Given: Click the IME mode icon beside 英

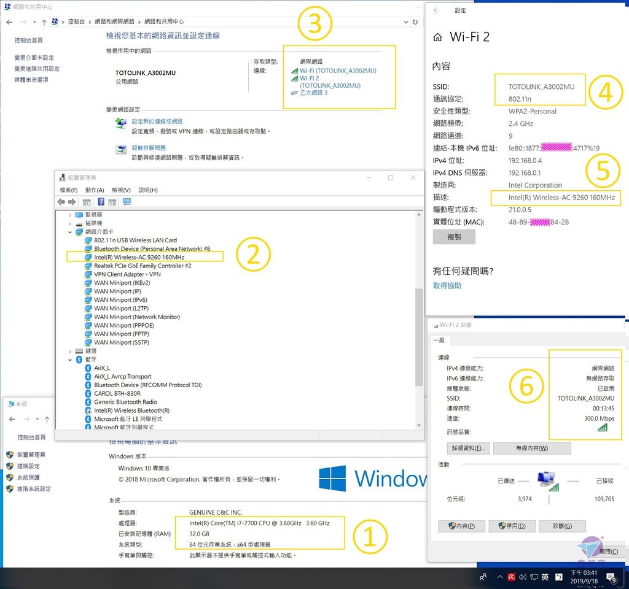Looking at the screenshot, I should tap(559, 577).
